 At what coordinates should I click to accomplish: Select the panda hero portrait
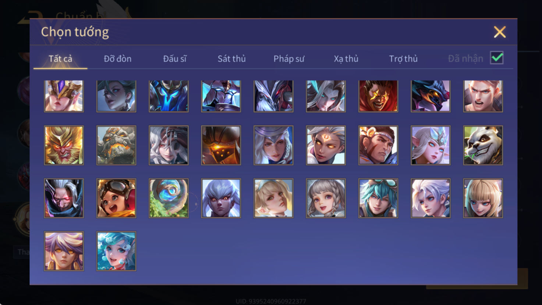[483, 145]
